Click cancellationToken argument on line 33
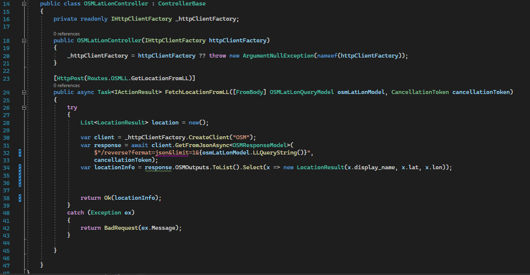 click(x=123, y=160)
